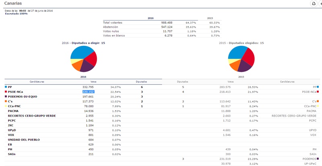
Task: Click the purple PODEMOS-IU-EQUO color square
Action: point(6,96)
